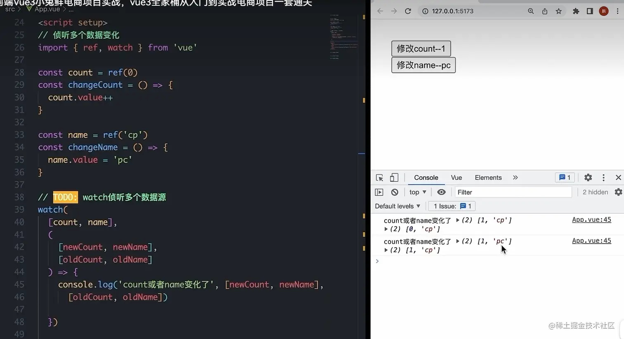Click the '2 hidden' messages label
This screenshot has height=339, width=624.
[x=595, y=192]
